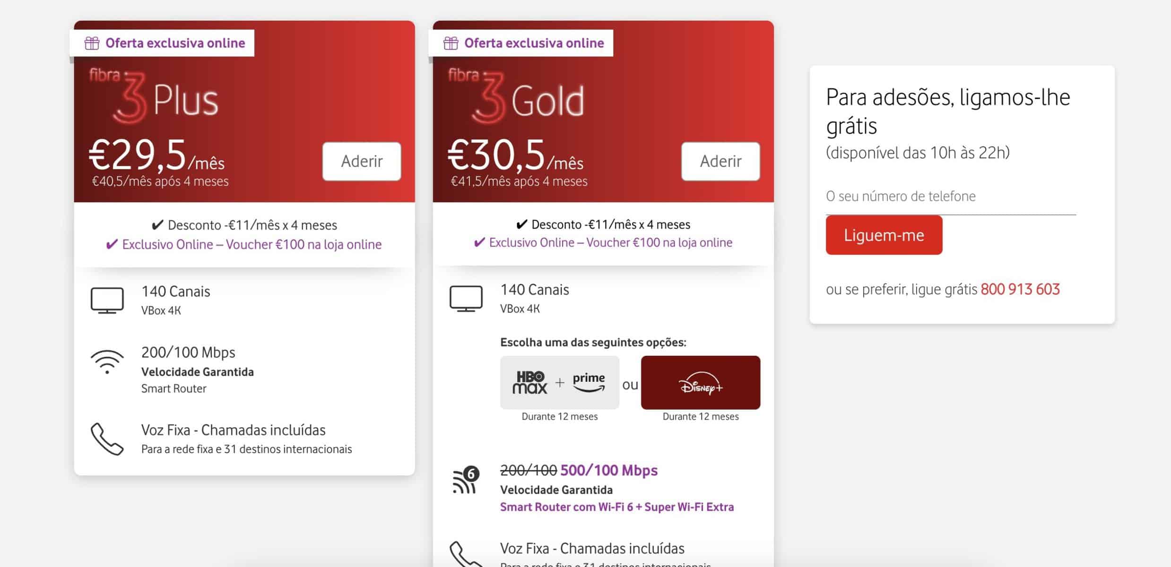Select the HBO Max + Prime option
The width and height of the screenshot is (1171, 567).
click(x=559, y=383)
